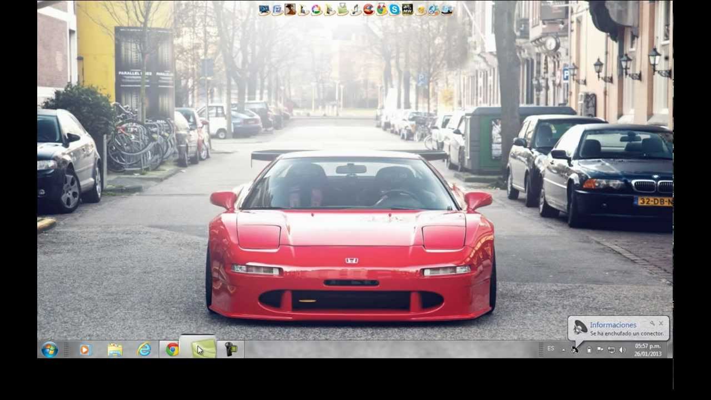Image resolution: width=711 pixels, height=400 pixels.
Task: Switch to the active green app on taskbar
Action: point(201,349)
